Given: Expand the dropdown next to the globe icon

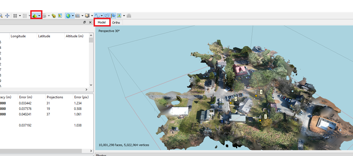Looking at the screenshot, I should point(73,16).
